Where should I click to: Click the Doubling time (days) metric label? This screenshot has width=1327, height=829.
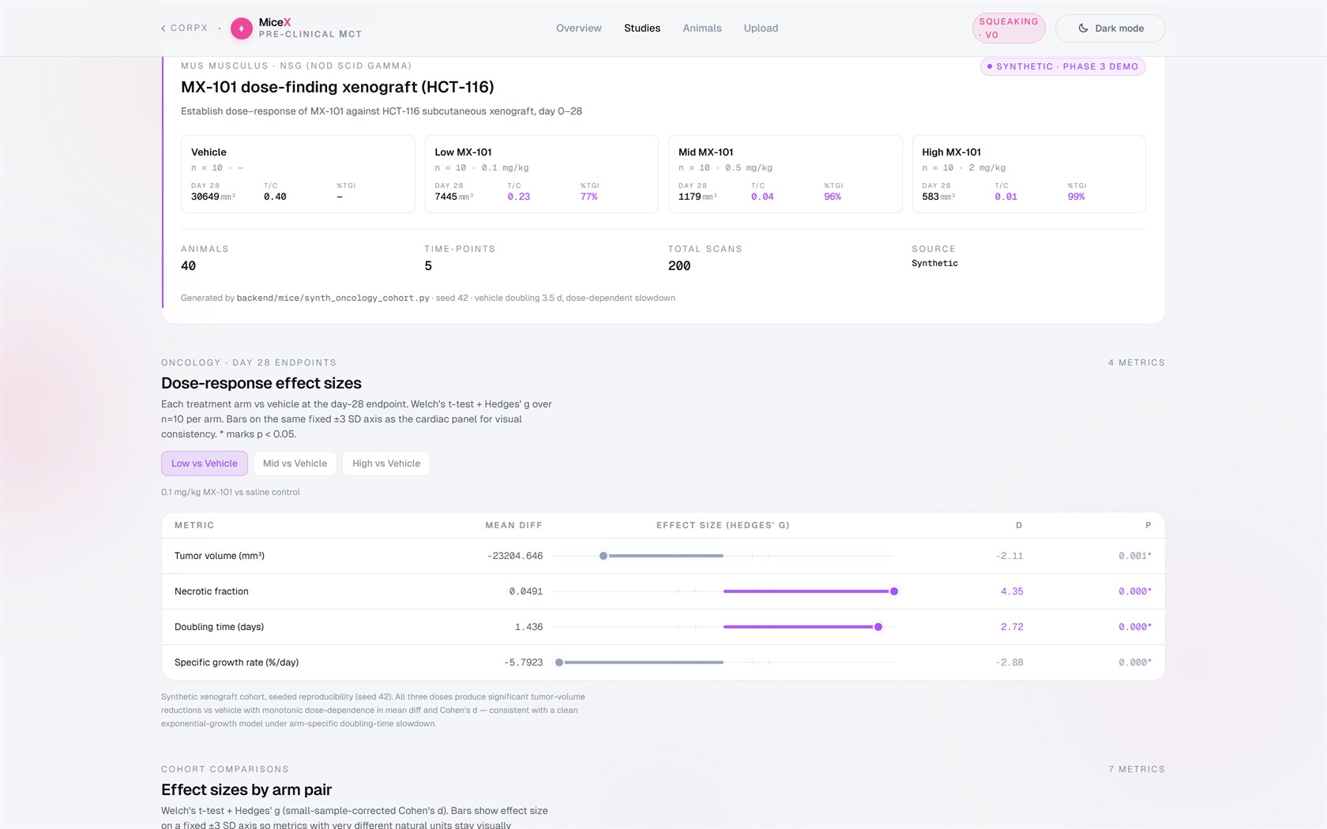coord(220,627)
